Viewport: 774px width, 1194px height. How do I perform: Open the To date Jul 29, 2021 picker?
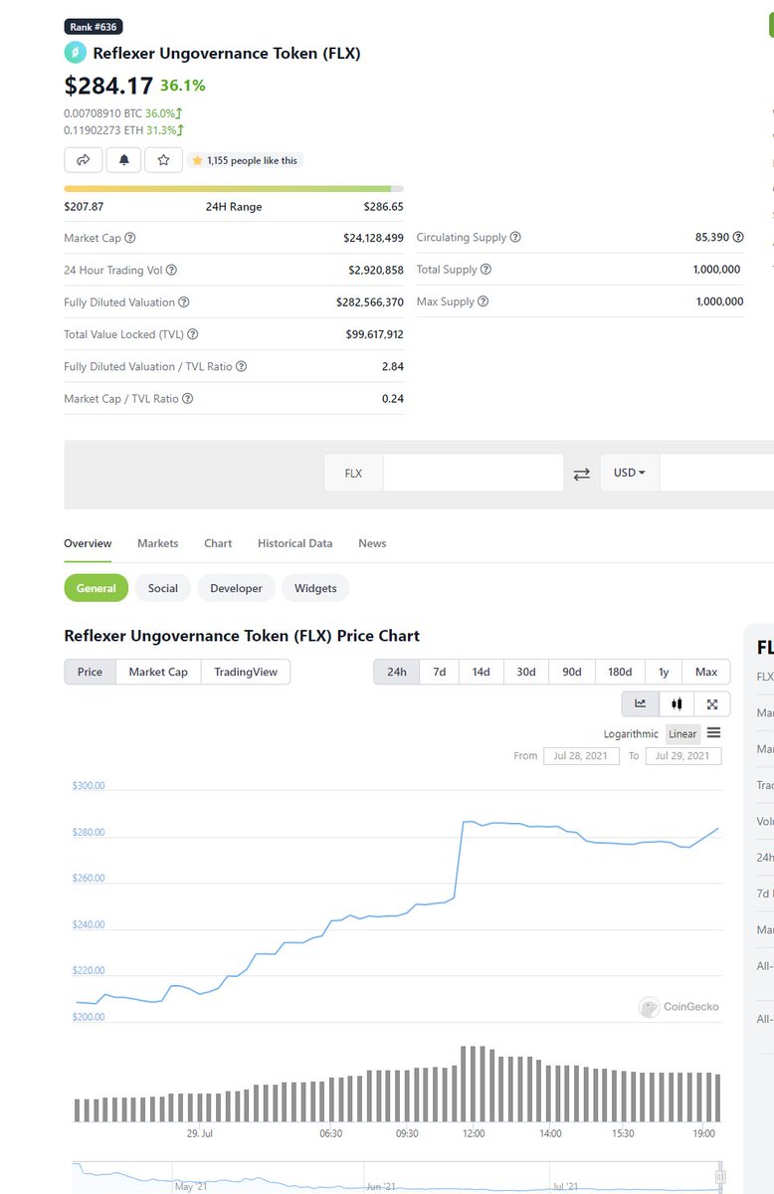click(x=683, y=756)
